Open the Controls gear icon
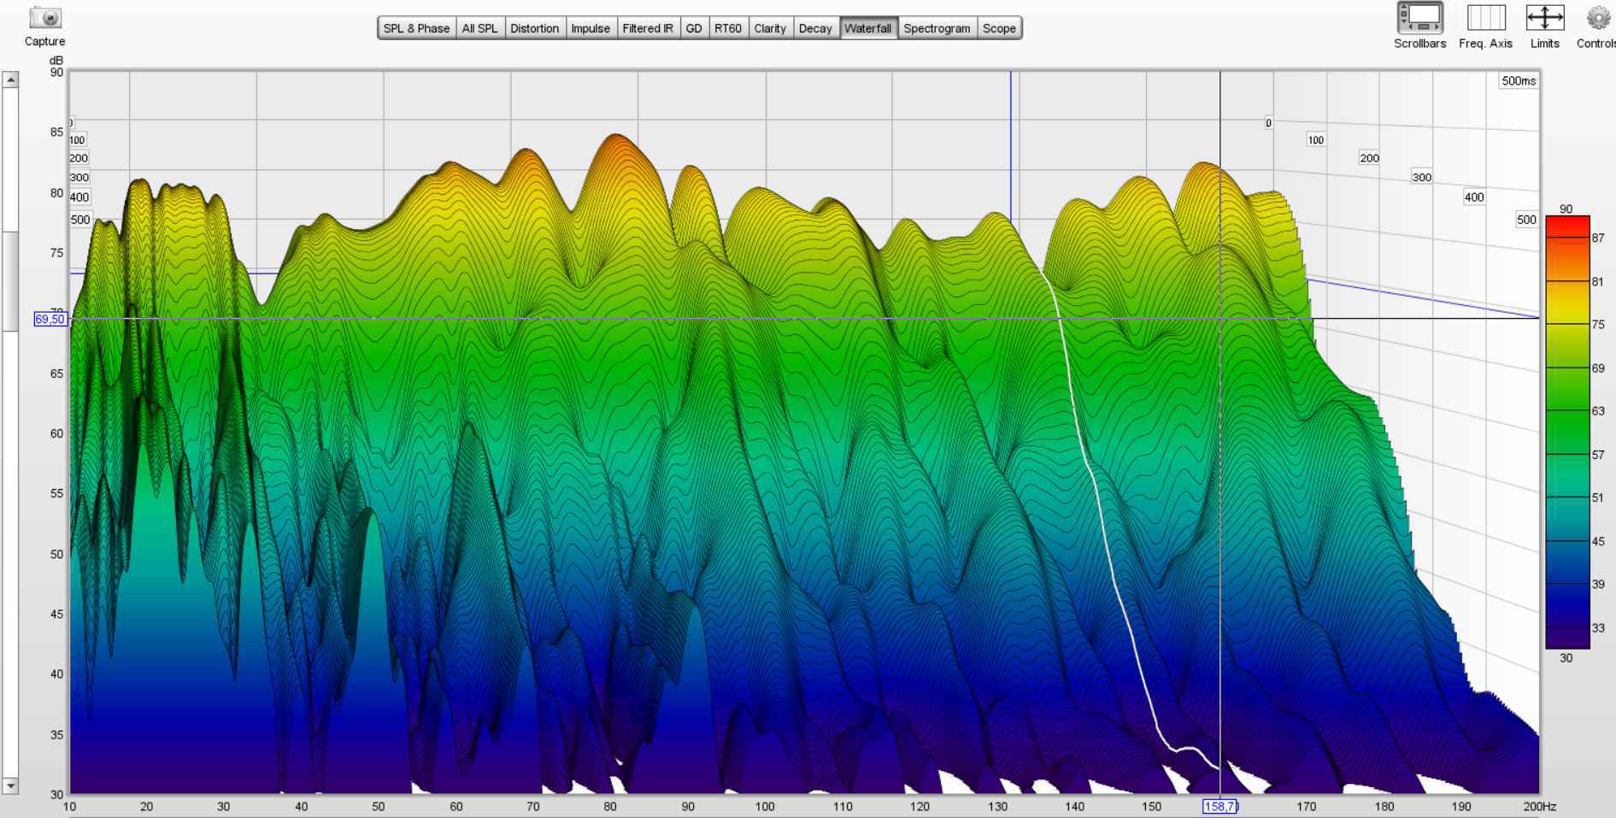 tap(1598, 19)
